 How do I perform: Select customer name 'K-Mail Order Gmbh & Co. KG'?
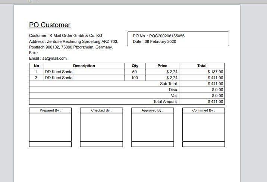[76, 35]
